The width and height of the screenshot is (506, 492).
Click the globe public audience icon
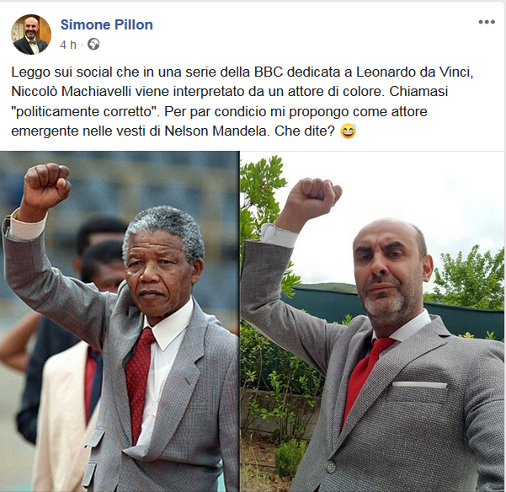click(93, 44)
